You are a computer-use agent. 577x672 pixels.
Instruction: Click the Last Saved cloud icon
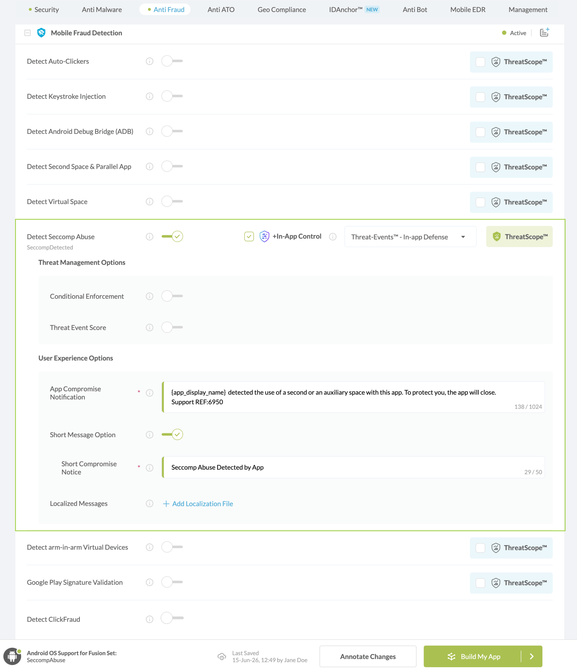click(x=222, y=656)
